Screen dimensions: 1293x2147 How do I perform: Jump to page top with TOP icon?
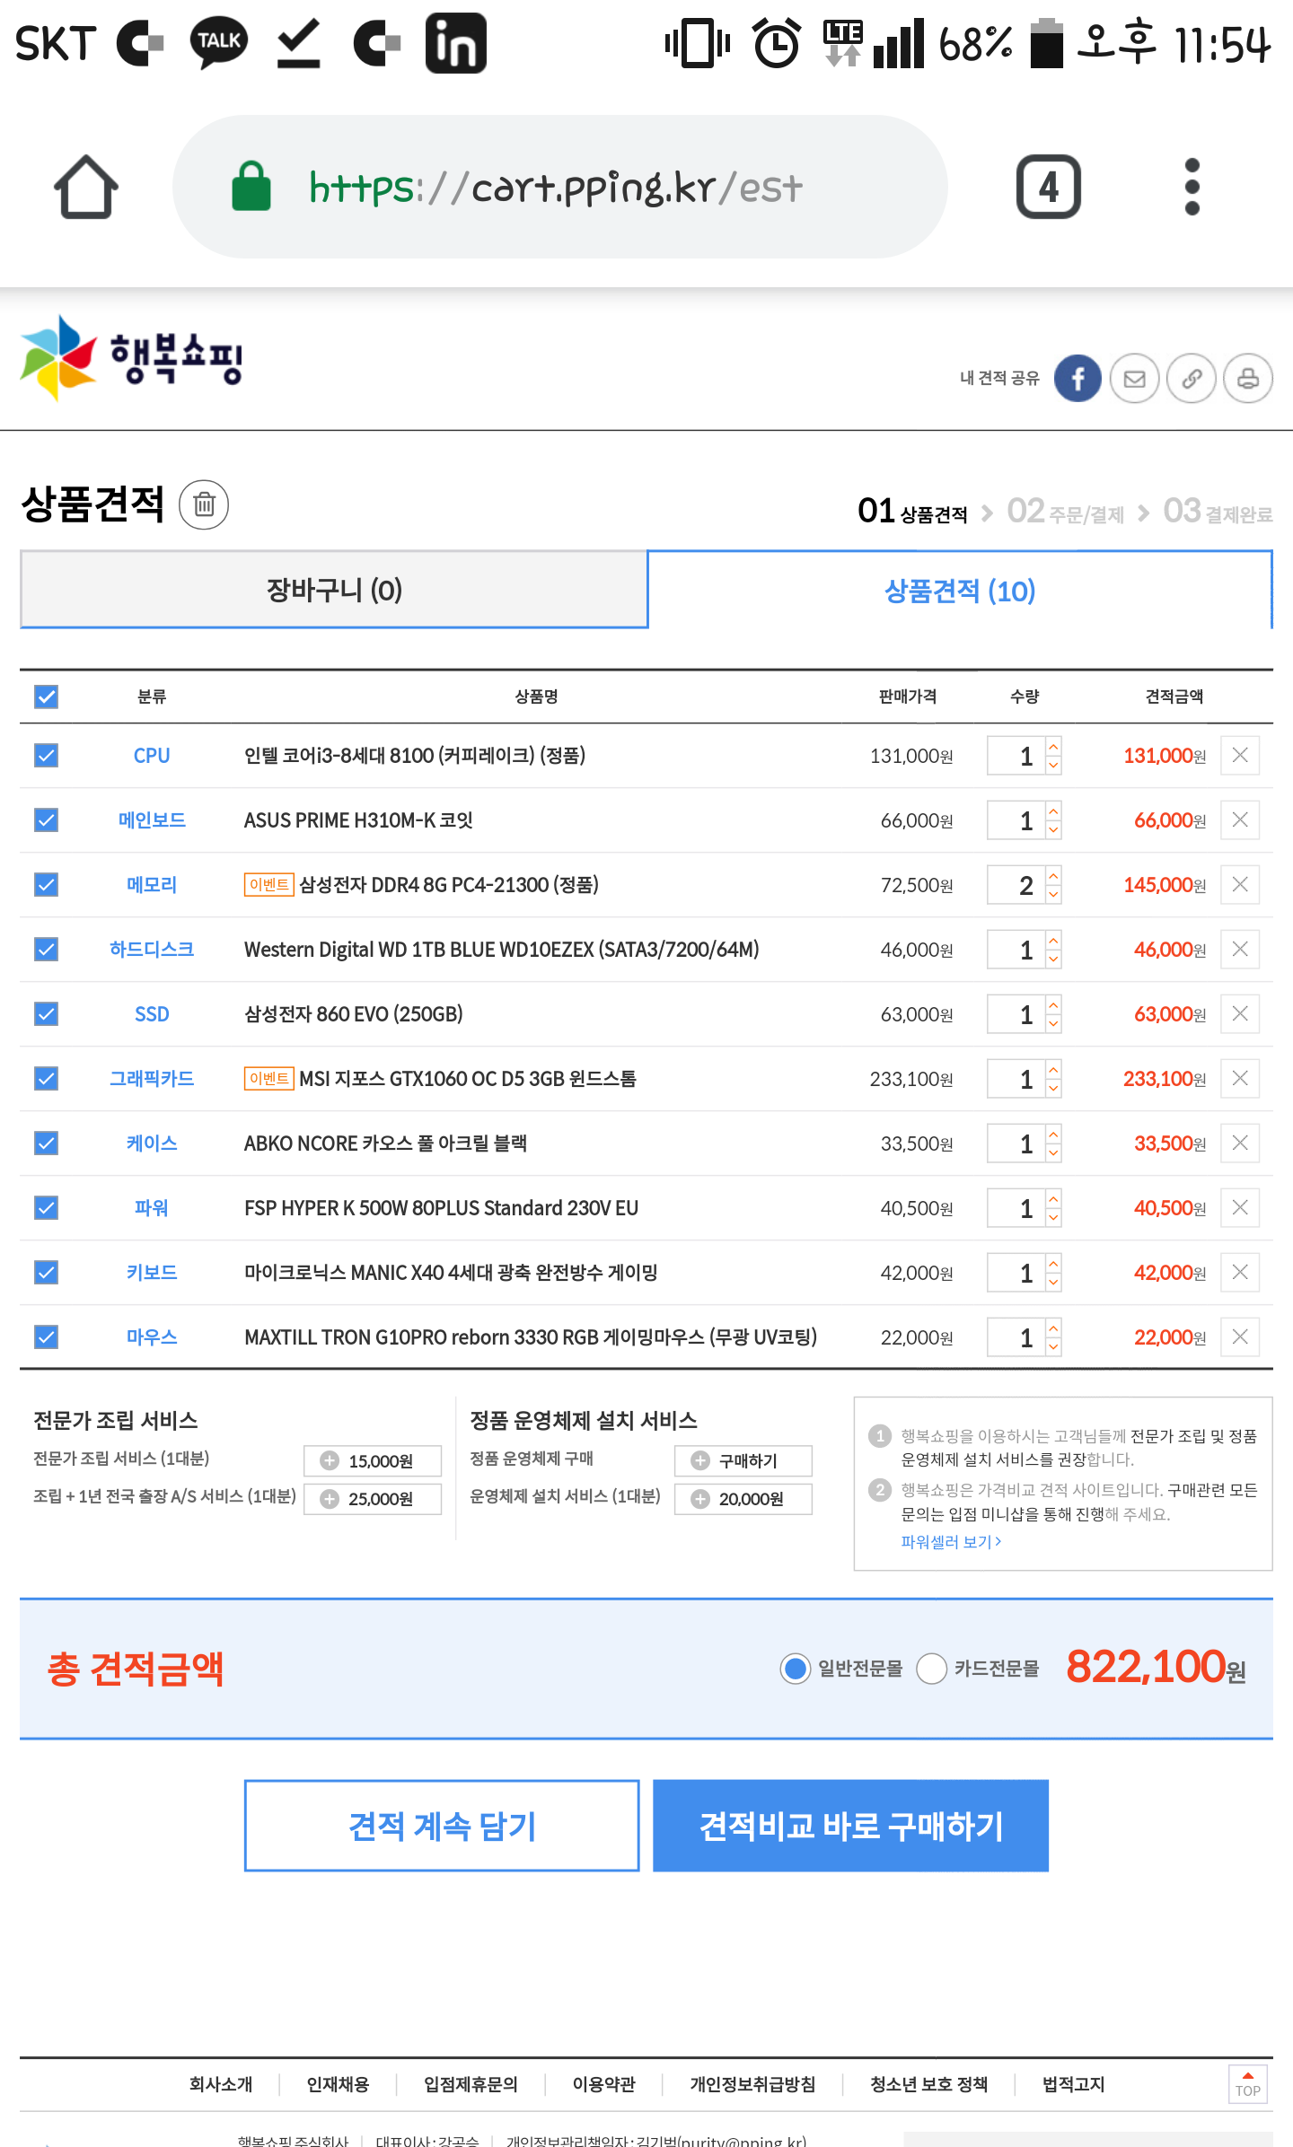pyautogui.click(x=1248, y=2084)
